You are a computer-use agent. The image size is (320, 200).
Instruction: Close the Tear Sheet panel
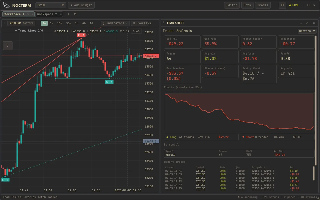(x=314, y=23)
